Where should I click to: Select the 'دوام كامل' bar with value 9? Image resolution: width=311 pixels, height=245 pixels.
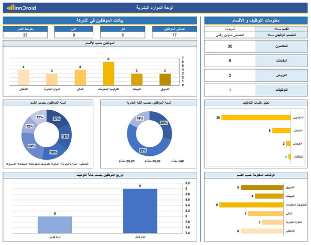(x=140, y=211)
